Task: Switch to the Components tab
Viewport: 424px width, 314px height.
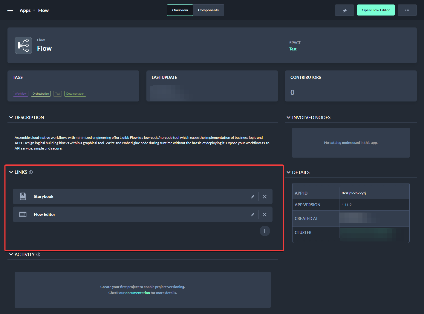Action: (208, 10)
